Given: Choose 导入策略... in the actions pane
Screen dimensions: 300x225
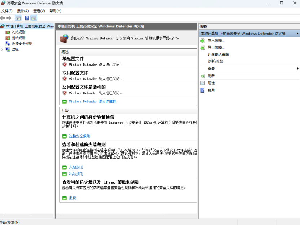Looking at the screenshot, I should pyautogui.click(x=216, y=40).
